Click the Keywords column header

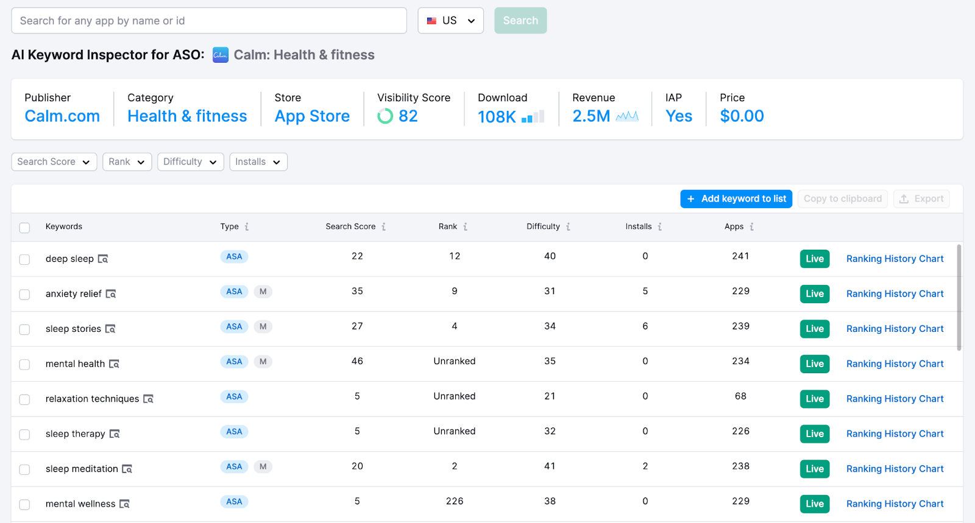point(64,227)
